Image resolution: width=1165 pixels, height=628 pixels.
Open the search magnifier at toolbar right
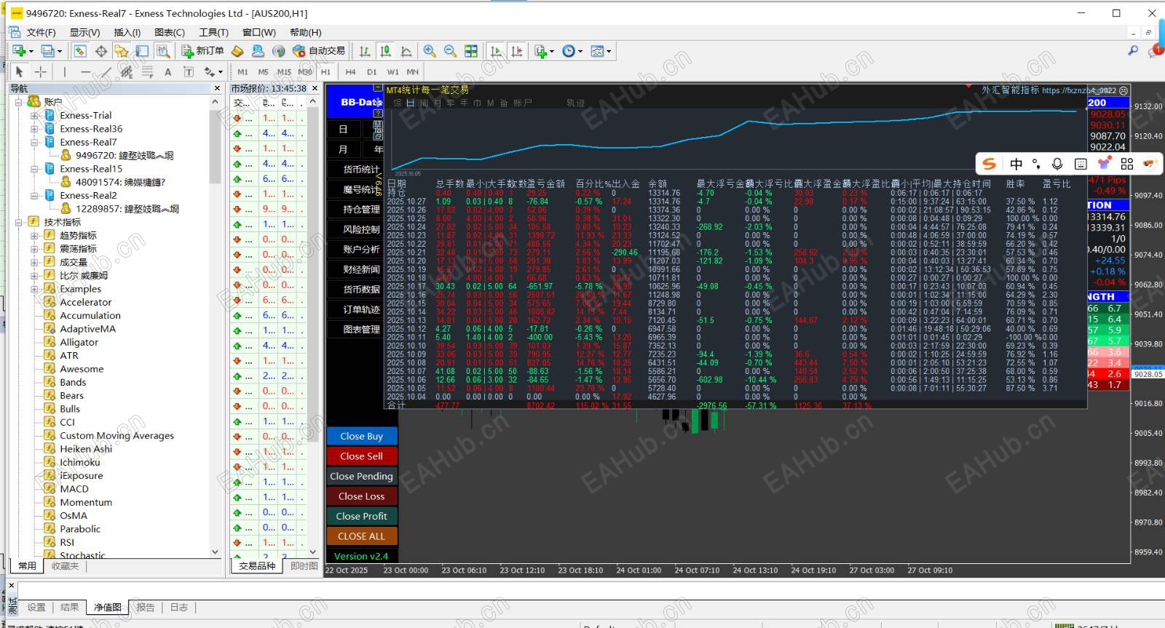[x=1133, y=50]
